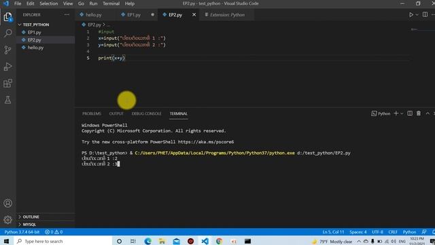The image size is (435, 245).
Task: Click Ln 5, Col 11 cursor position
Action: pos(333,232)
